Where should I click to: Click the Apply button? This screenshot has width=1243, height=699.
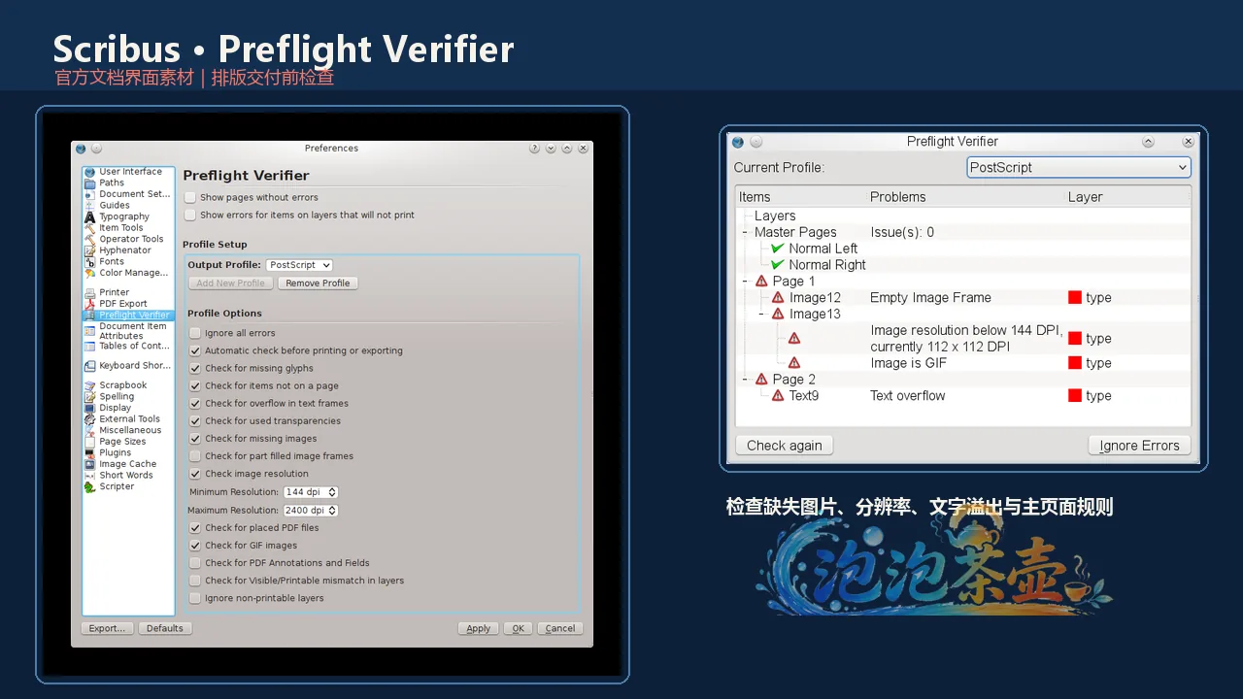coord(478,628)
